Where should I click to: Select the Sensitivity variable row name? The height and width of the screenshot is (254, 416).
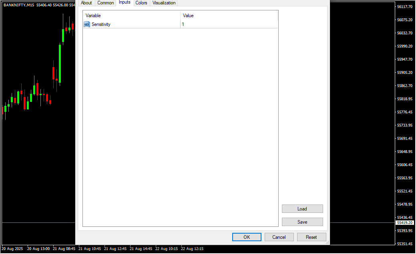point(101,24)
